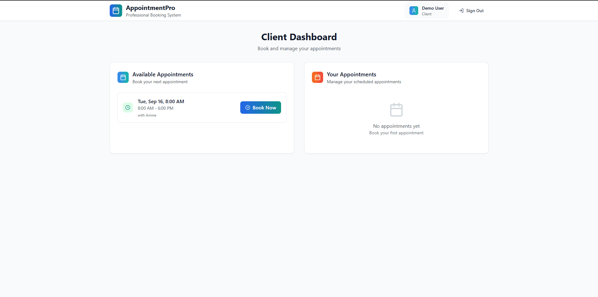Click 'Professional Booking System' tagline
Image resolution: width=598 pixels, height=297 pixels.
pyautogui.click(x=153, y=15)
